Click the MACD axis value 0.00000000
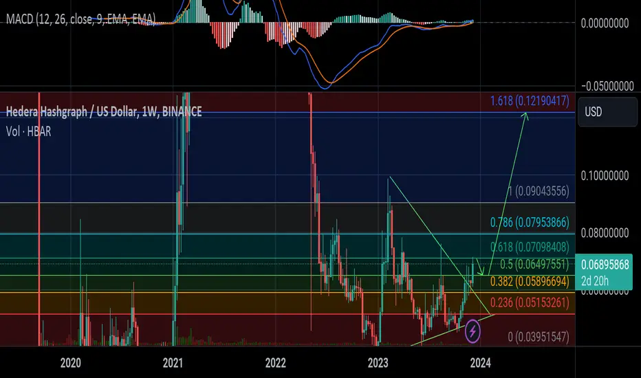 point(605,23)
